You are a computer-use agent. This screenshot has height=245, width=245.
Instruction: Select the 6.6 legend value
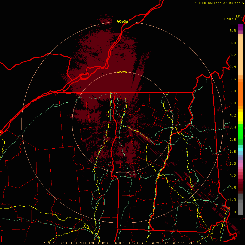coord(233,79)
